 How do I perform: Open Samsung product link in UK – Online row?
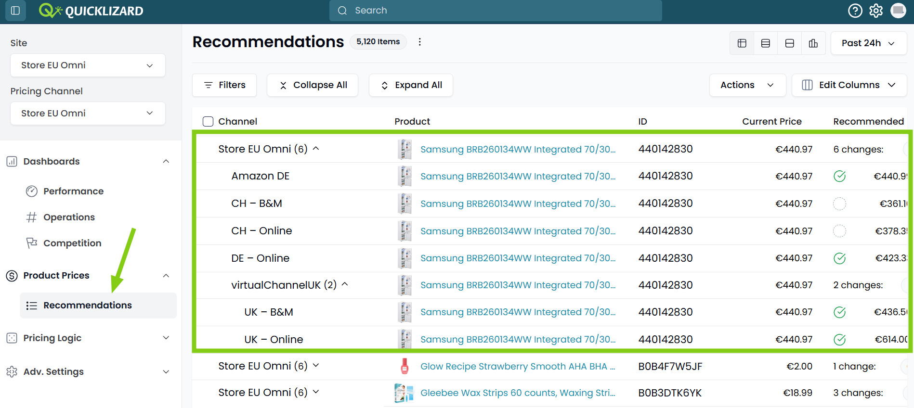pyautogui.click(x=518, y=340)
